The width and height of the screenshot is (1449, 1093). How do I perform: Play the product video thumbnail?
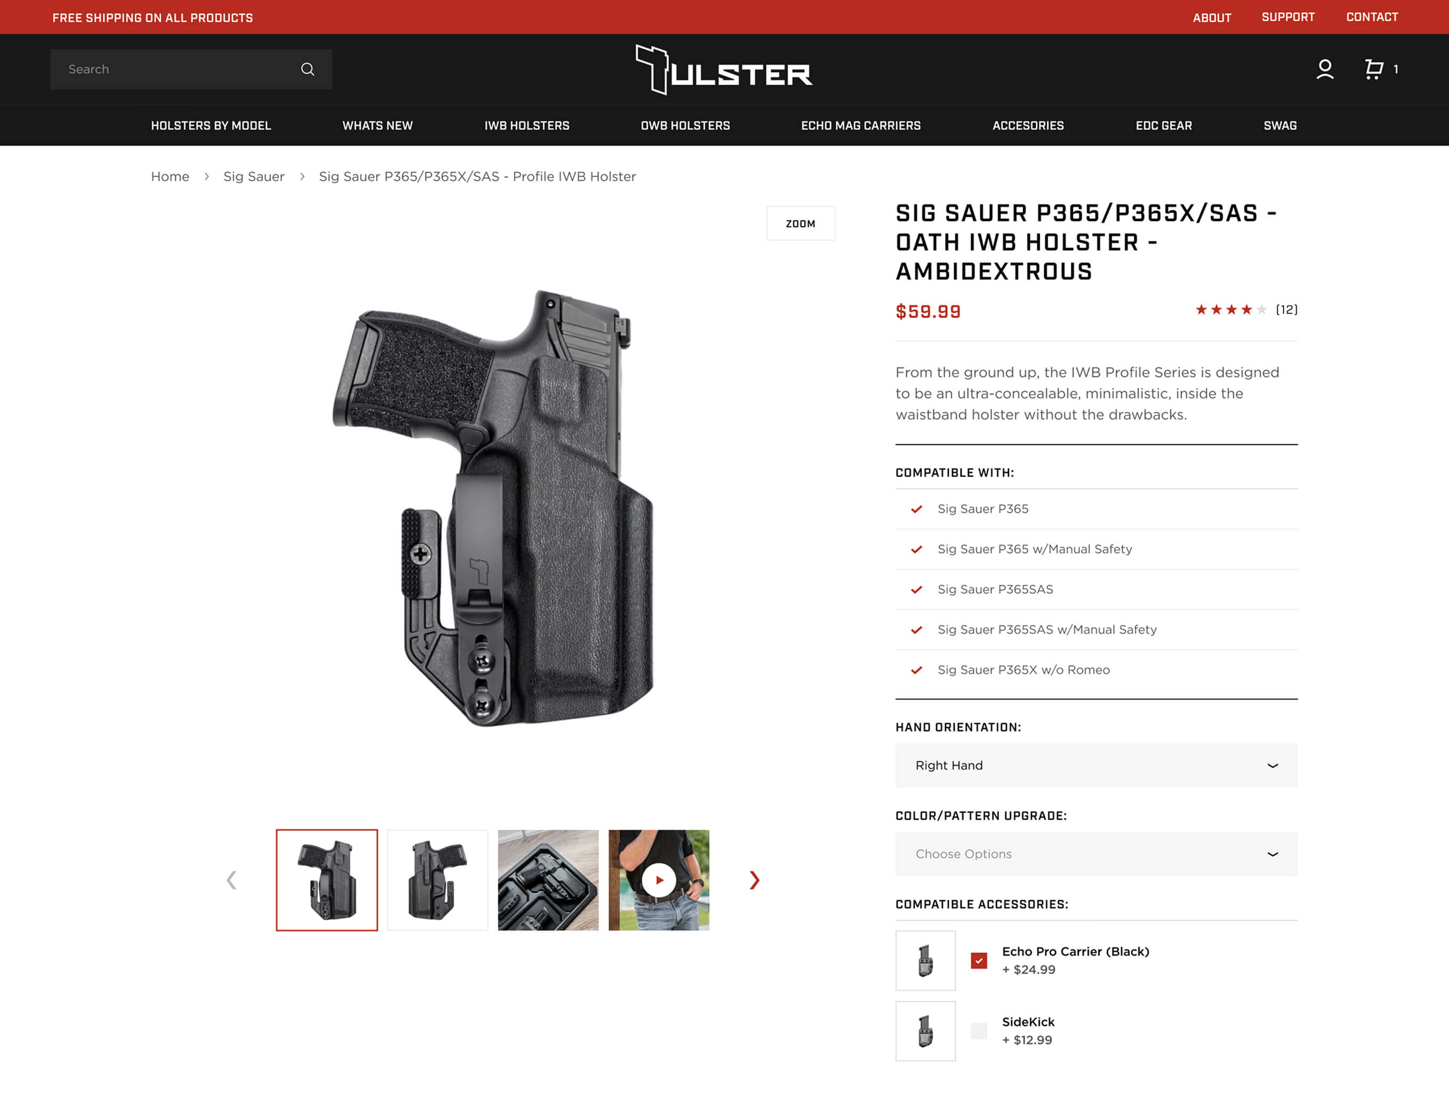tap(658, 879)
